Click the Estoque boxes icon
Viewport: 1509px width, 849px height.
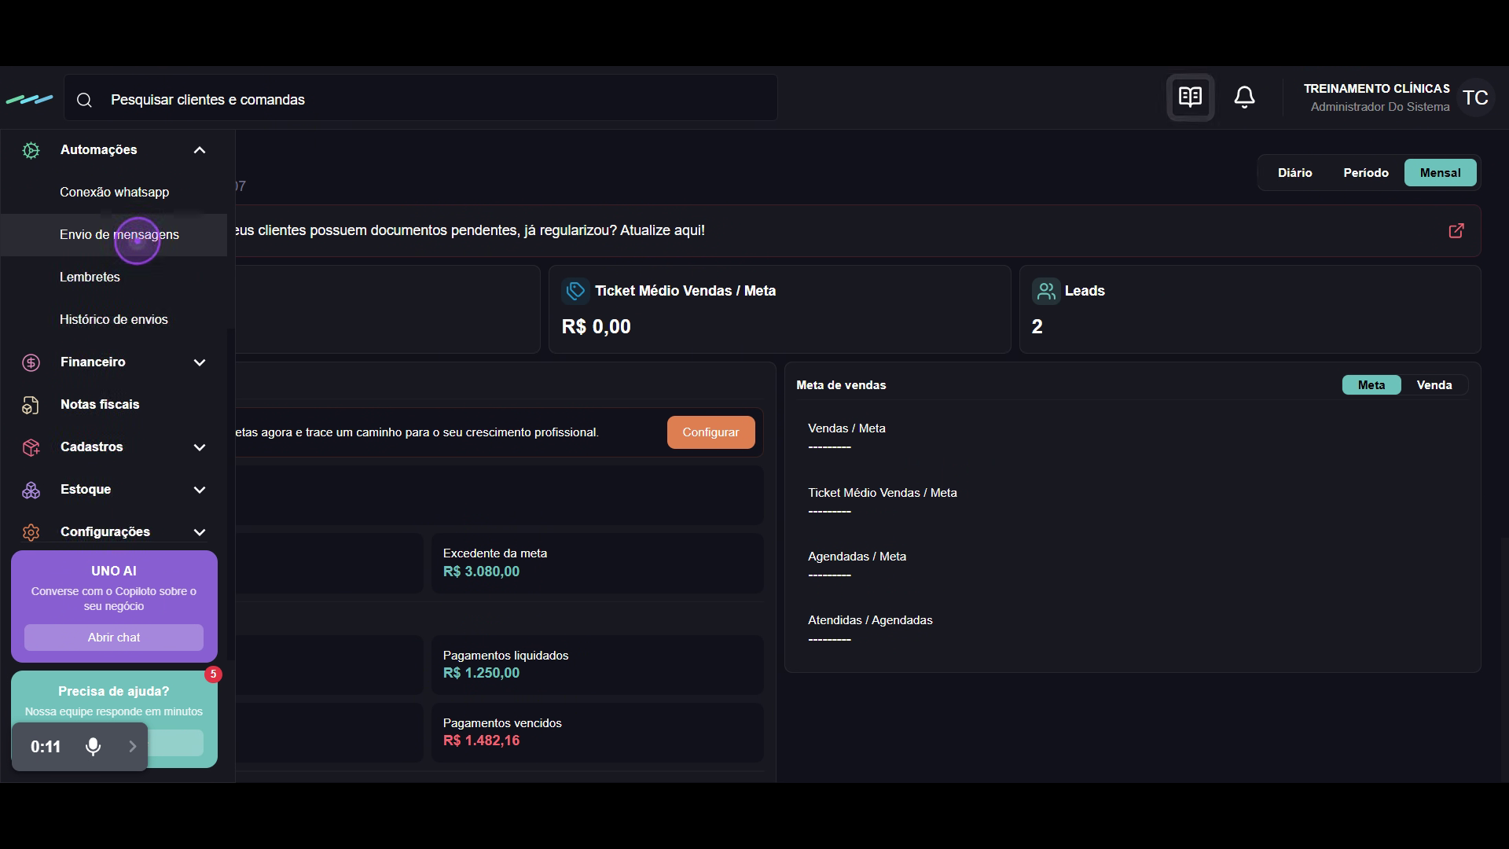point(31,490)
